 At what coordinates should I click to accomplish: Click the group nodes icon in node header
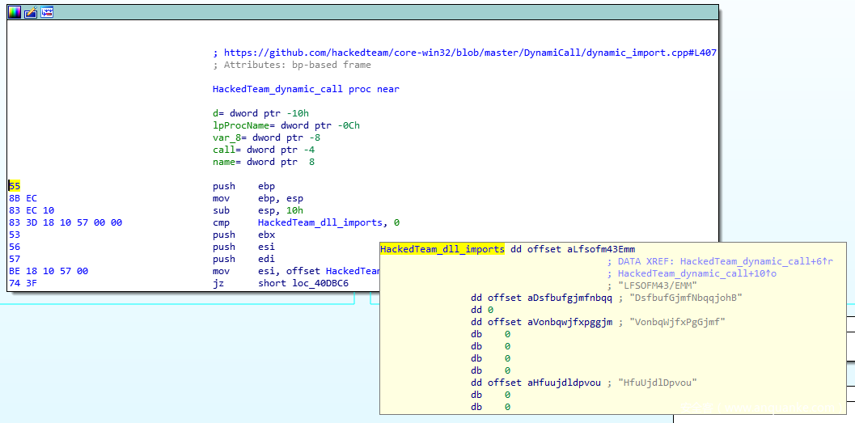click(47, 12)
